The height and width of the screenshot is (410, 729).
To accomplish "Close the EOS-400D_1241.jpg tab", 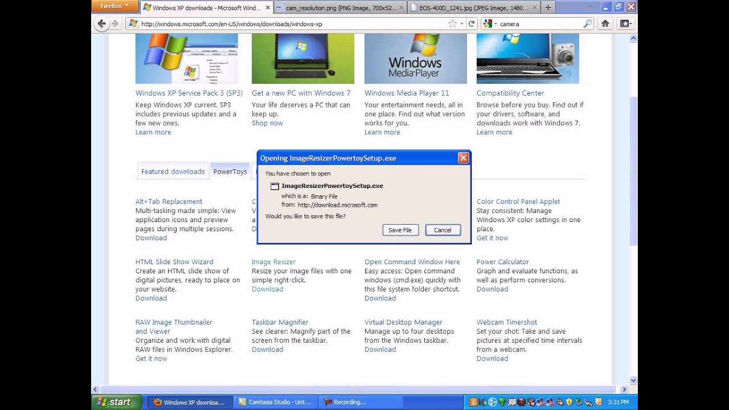I will [x=535, y=7].
